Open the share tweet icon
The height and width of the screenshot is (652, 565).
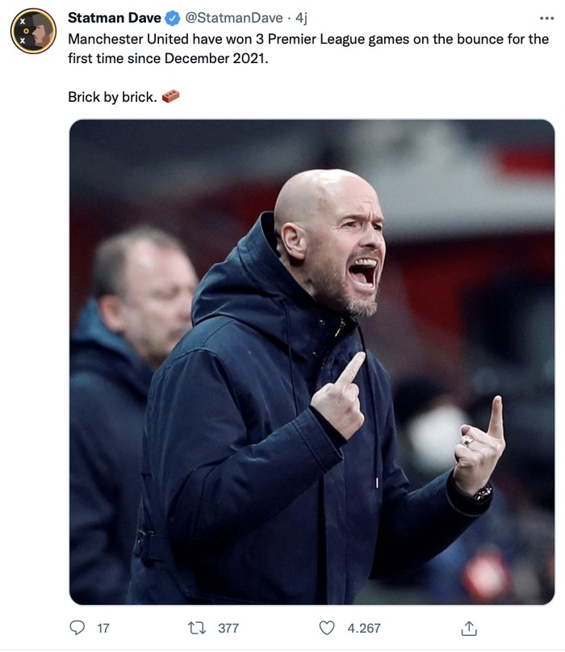click(469, 628)
